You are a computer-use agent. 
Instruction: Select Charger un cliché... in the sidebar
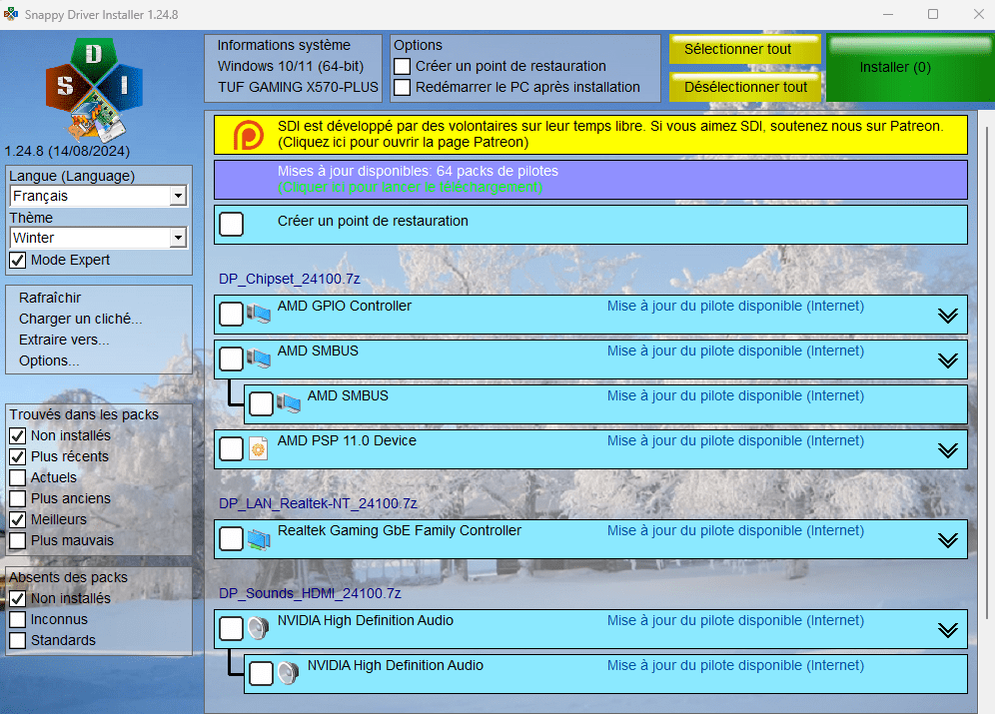click(x=81, y=319)
